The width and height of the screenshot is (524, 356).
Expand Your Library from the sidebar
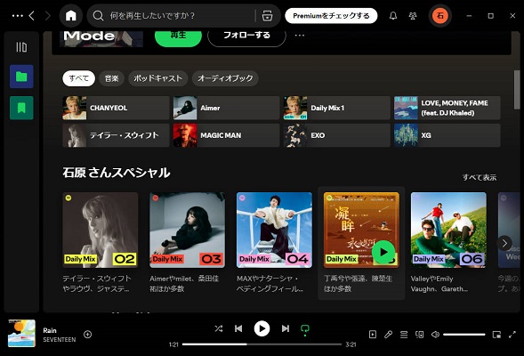click(21, 47)
